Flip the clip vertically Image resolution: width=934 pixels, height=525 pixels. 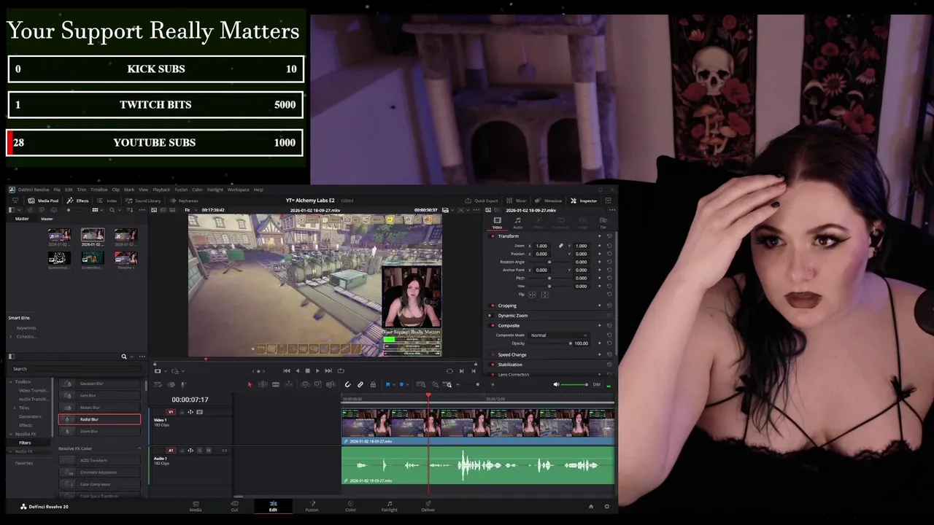(x=544, y=295)
